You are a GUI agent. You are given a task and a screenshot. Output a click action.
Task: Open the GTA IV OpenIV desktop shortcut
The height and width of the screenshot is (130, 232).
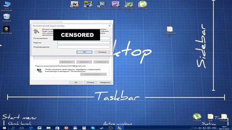74,5
